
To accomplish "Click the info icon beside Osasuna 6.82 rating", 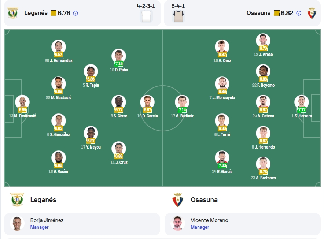I will [x=299, y=13].
